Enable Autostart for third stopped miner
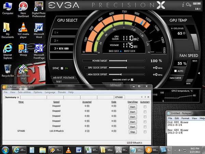The height and width of the screenshot is (154, 205). click(x=145, y=117)
